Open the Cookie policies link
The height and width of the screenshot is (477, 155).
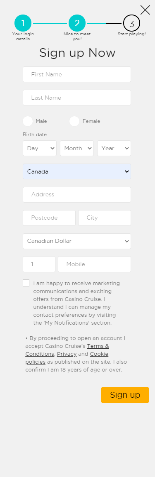coord(67,358)
